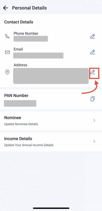Viewport: 102px width, 211px height.
Task: Tap 'Update Nominee Details' text
Action: (x=21, y=124)
